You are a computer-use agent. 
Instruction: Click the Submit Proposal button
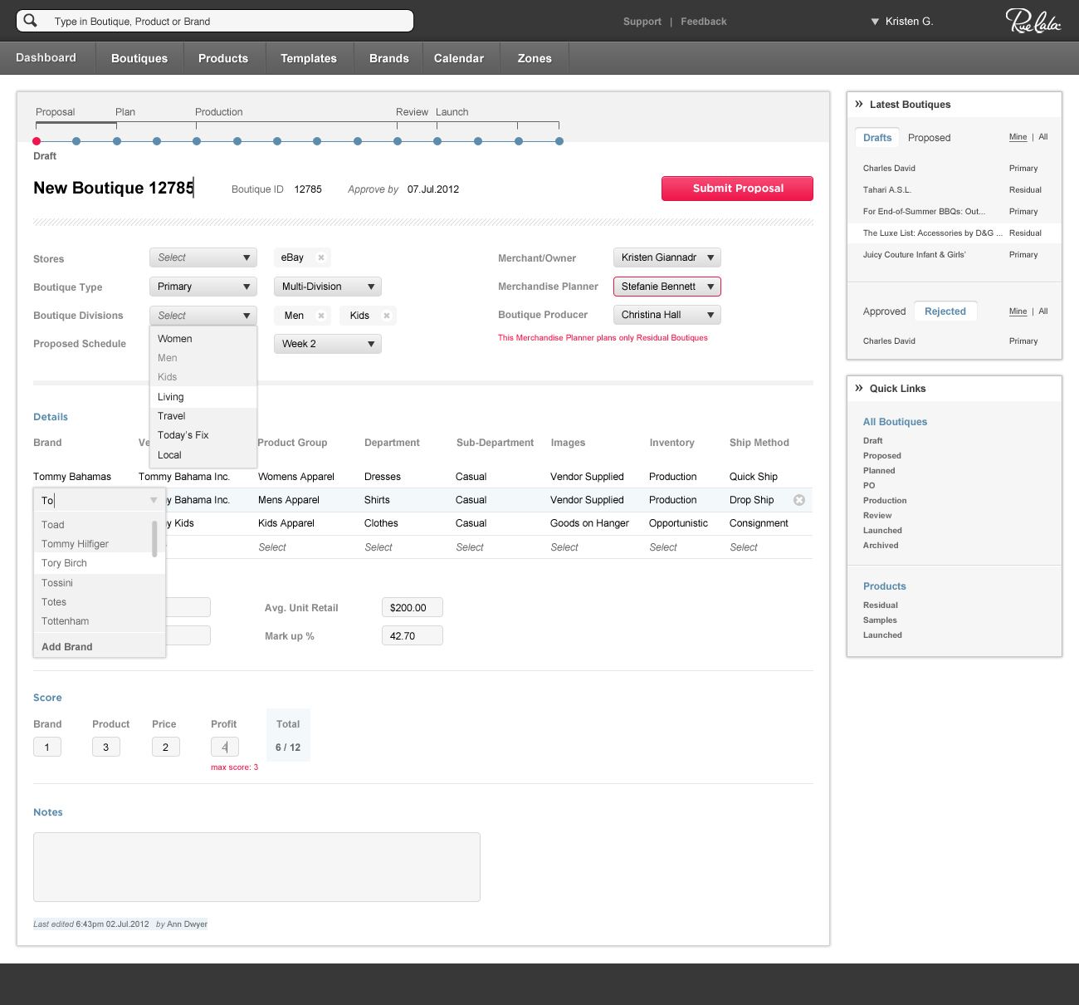(737, 189)
